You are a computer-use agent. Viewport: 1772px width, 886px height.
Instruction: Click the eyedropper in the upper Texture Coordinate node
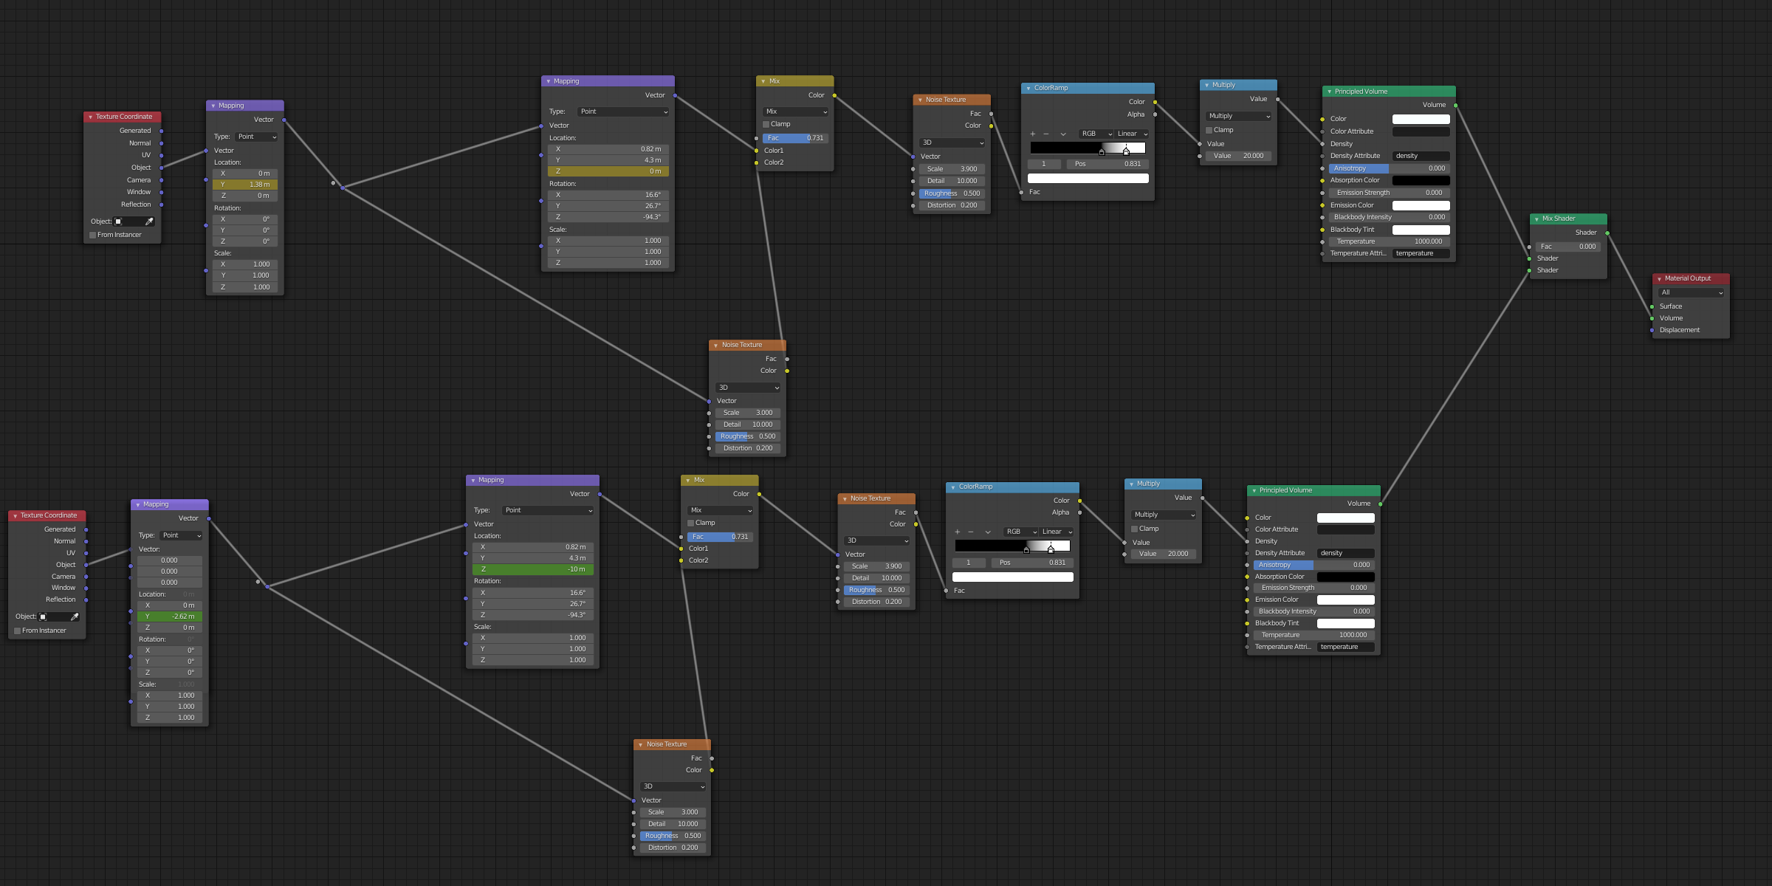pyautogui.click(x=149, y=221)
